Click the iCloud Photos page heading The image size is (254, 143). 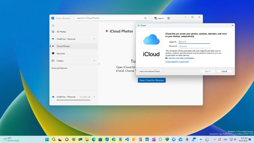121,31
